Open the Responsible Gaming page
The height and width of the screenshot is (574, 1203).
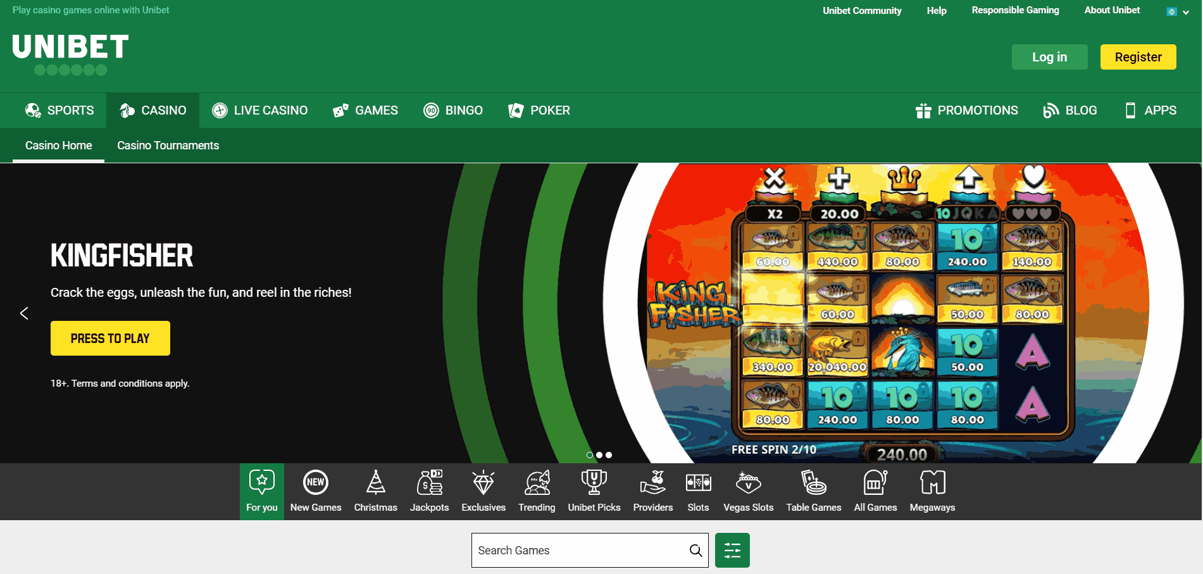[1015, 10]
